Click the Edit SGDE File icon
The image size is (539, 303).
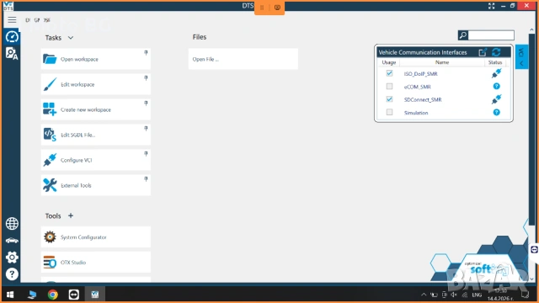50,135
